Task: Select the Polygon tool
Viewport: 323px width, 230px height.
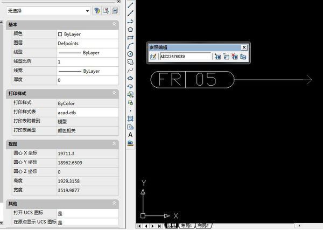Action: [x=130, y=30]
